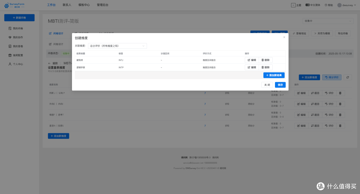Viewport: 360px width, 194px height.
Task: Open 评价 for 情感F | 思考T row
Action: pyautogui.click(x=329, y=115)
